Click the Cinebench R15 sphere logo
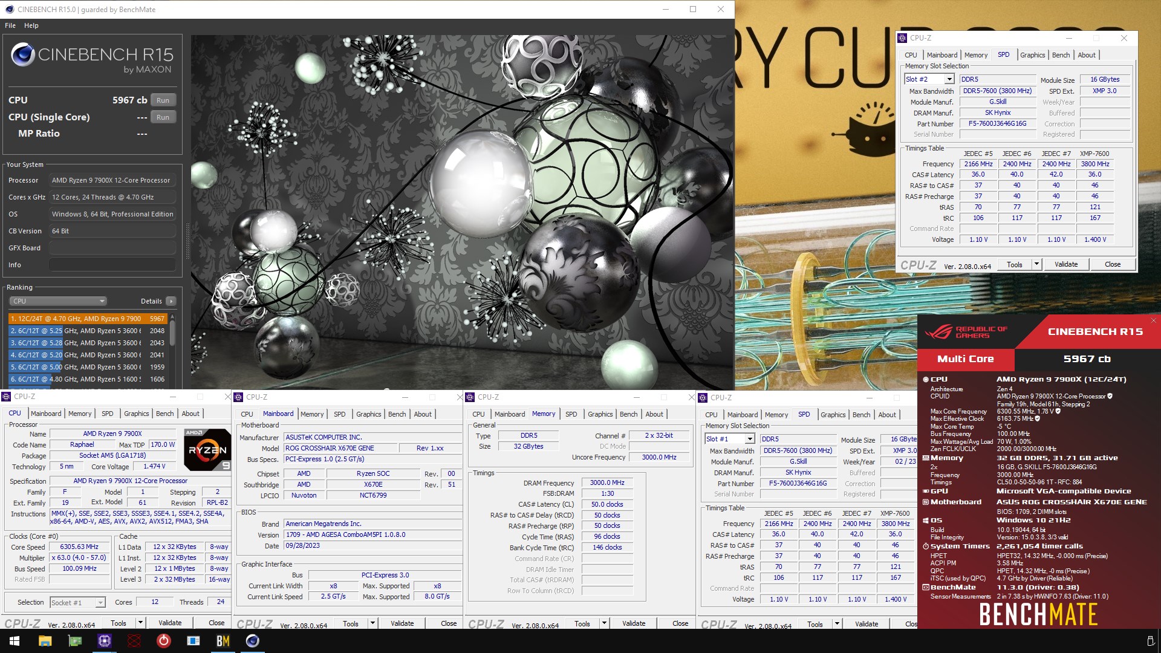 click(22, 54)
